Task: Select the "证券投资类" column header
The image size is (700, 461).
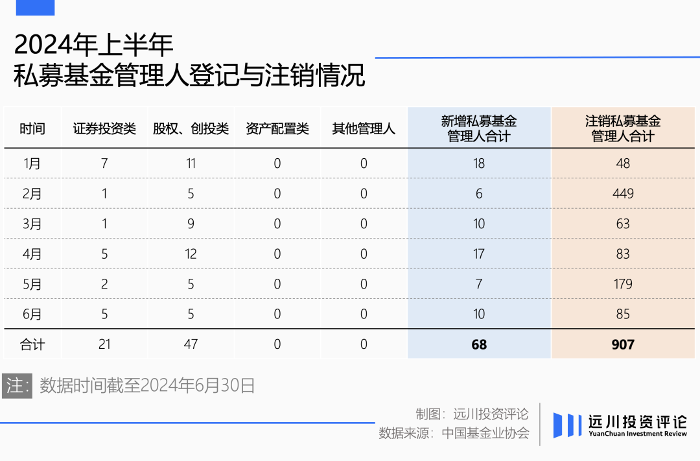Action: (x=104, y=128)
